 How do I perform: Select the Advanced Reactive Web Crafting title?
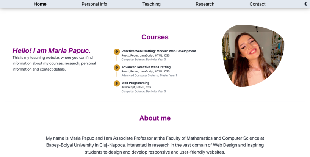point(146,67)
